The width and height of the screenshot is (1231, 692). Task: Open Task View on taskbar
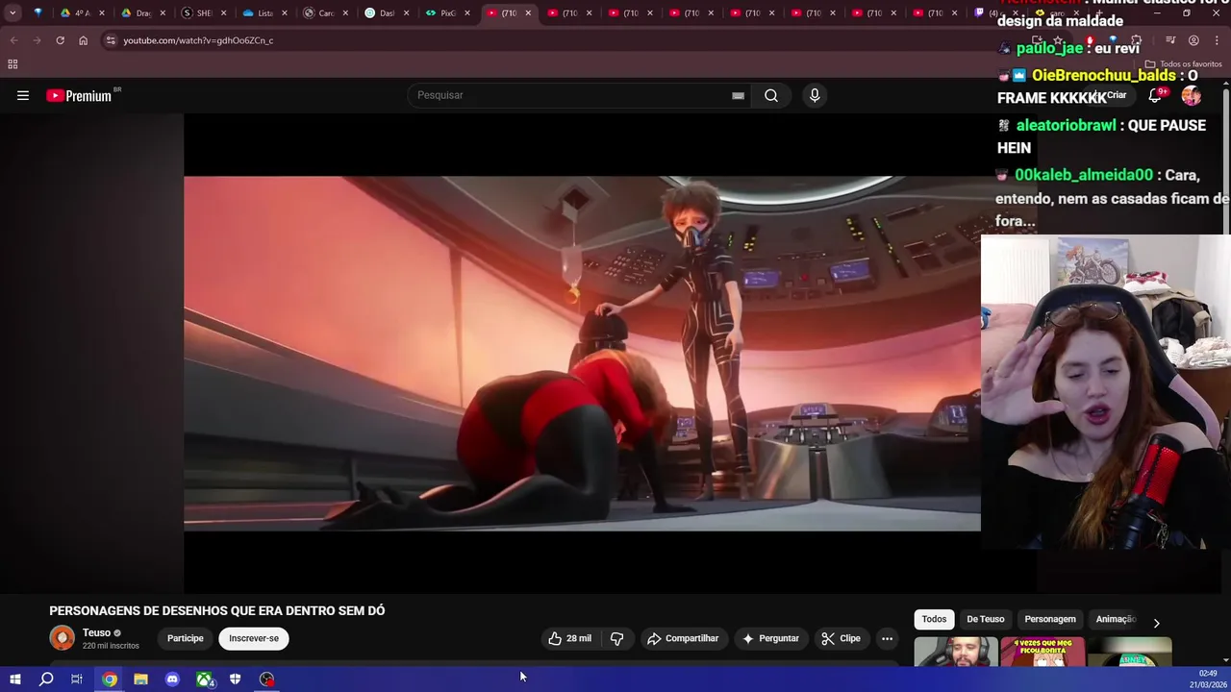coord(77,680)
